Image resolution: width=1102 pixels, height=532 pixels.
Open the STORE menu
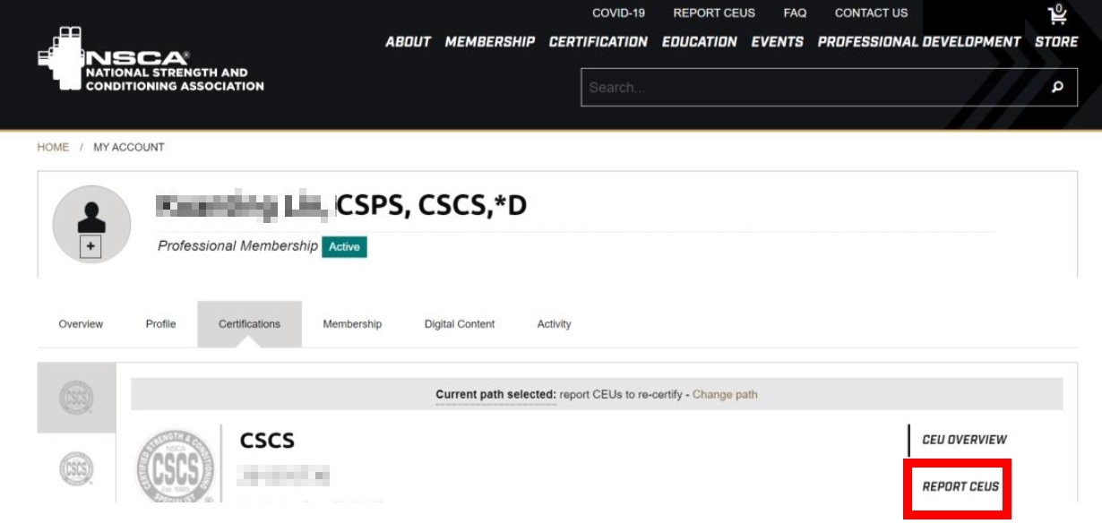pyautogui.click(x=1056, y=41)
